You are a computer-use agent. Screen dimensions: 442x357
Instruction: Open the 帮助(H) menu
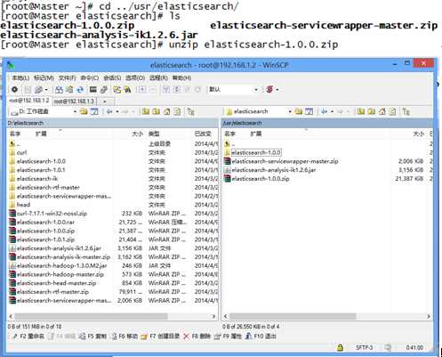(x=181, y=78)
